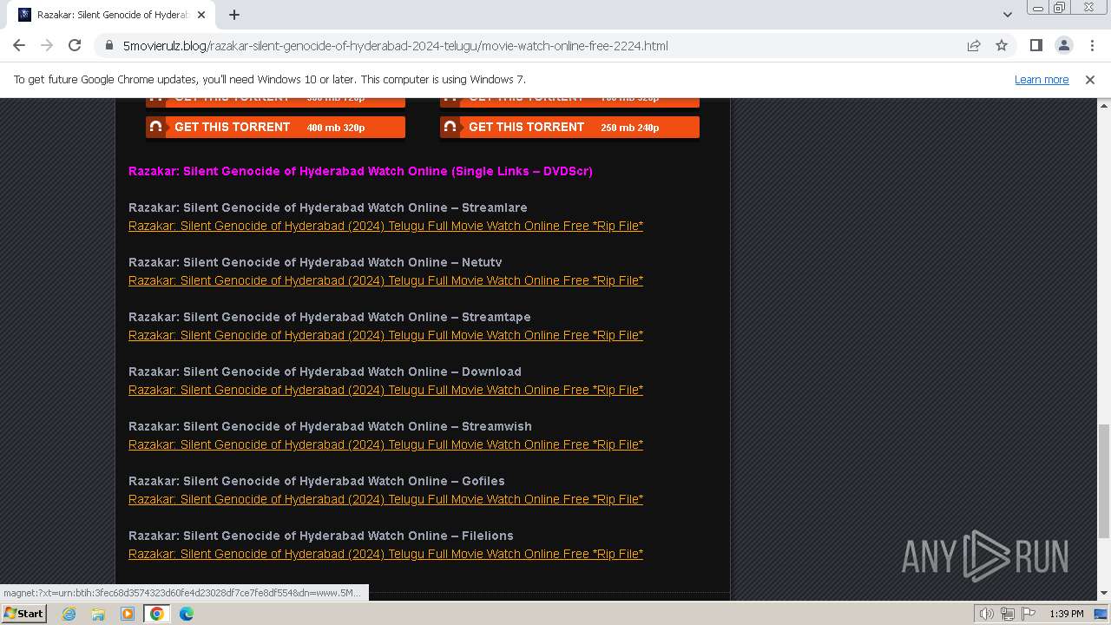Dismiss the Chrome update notification bar
1111x625 pixels.
(x=1090, y=79)
